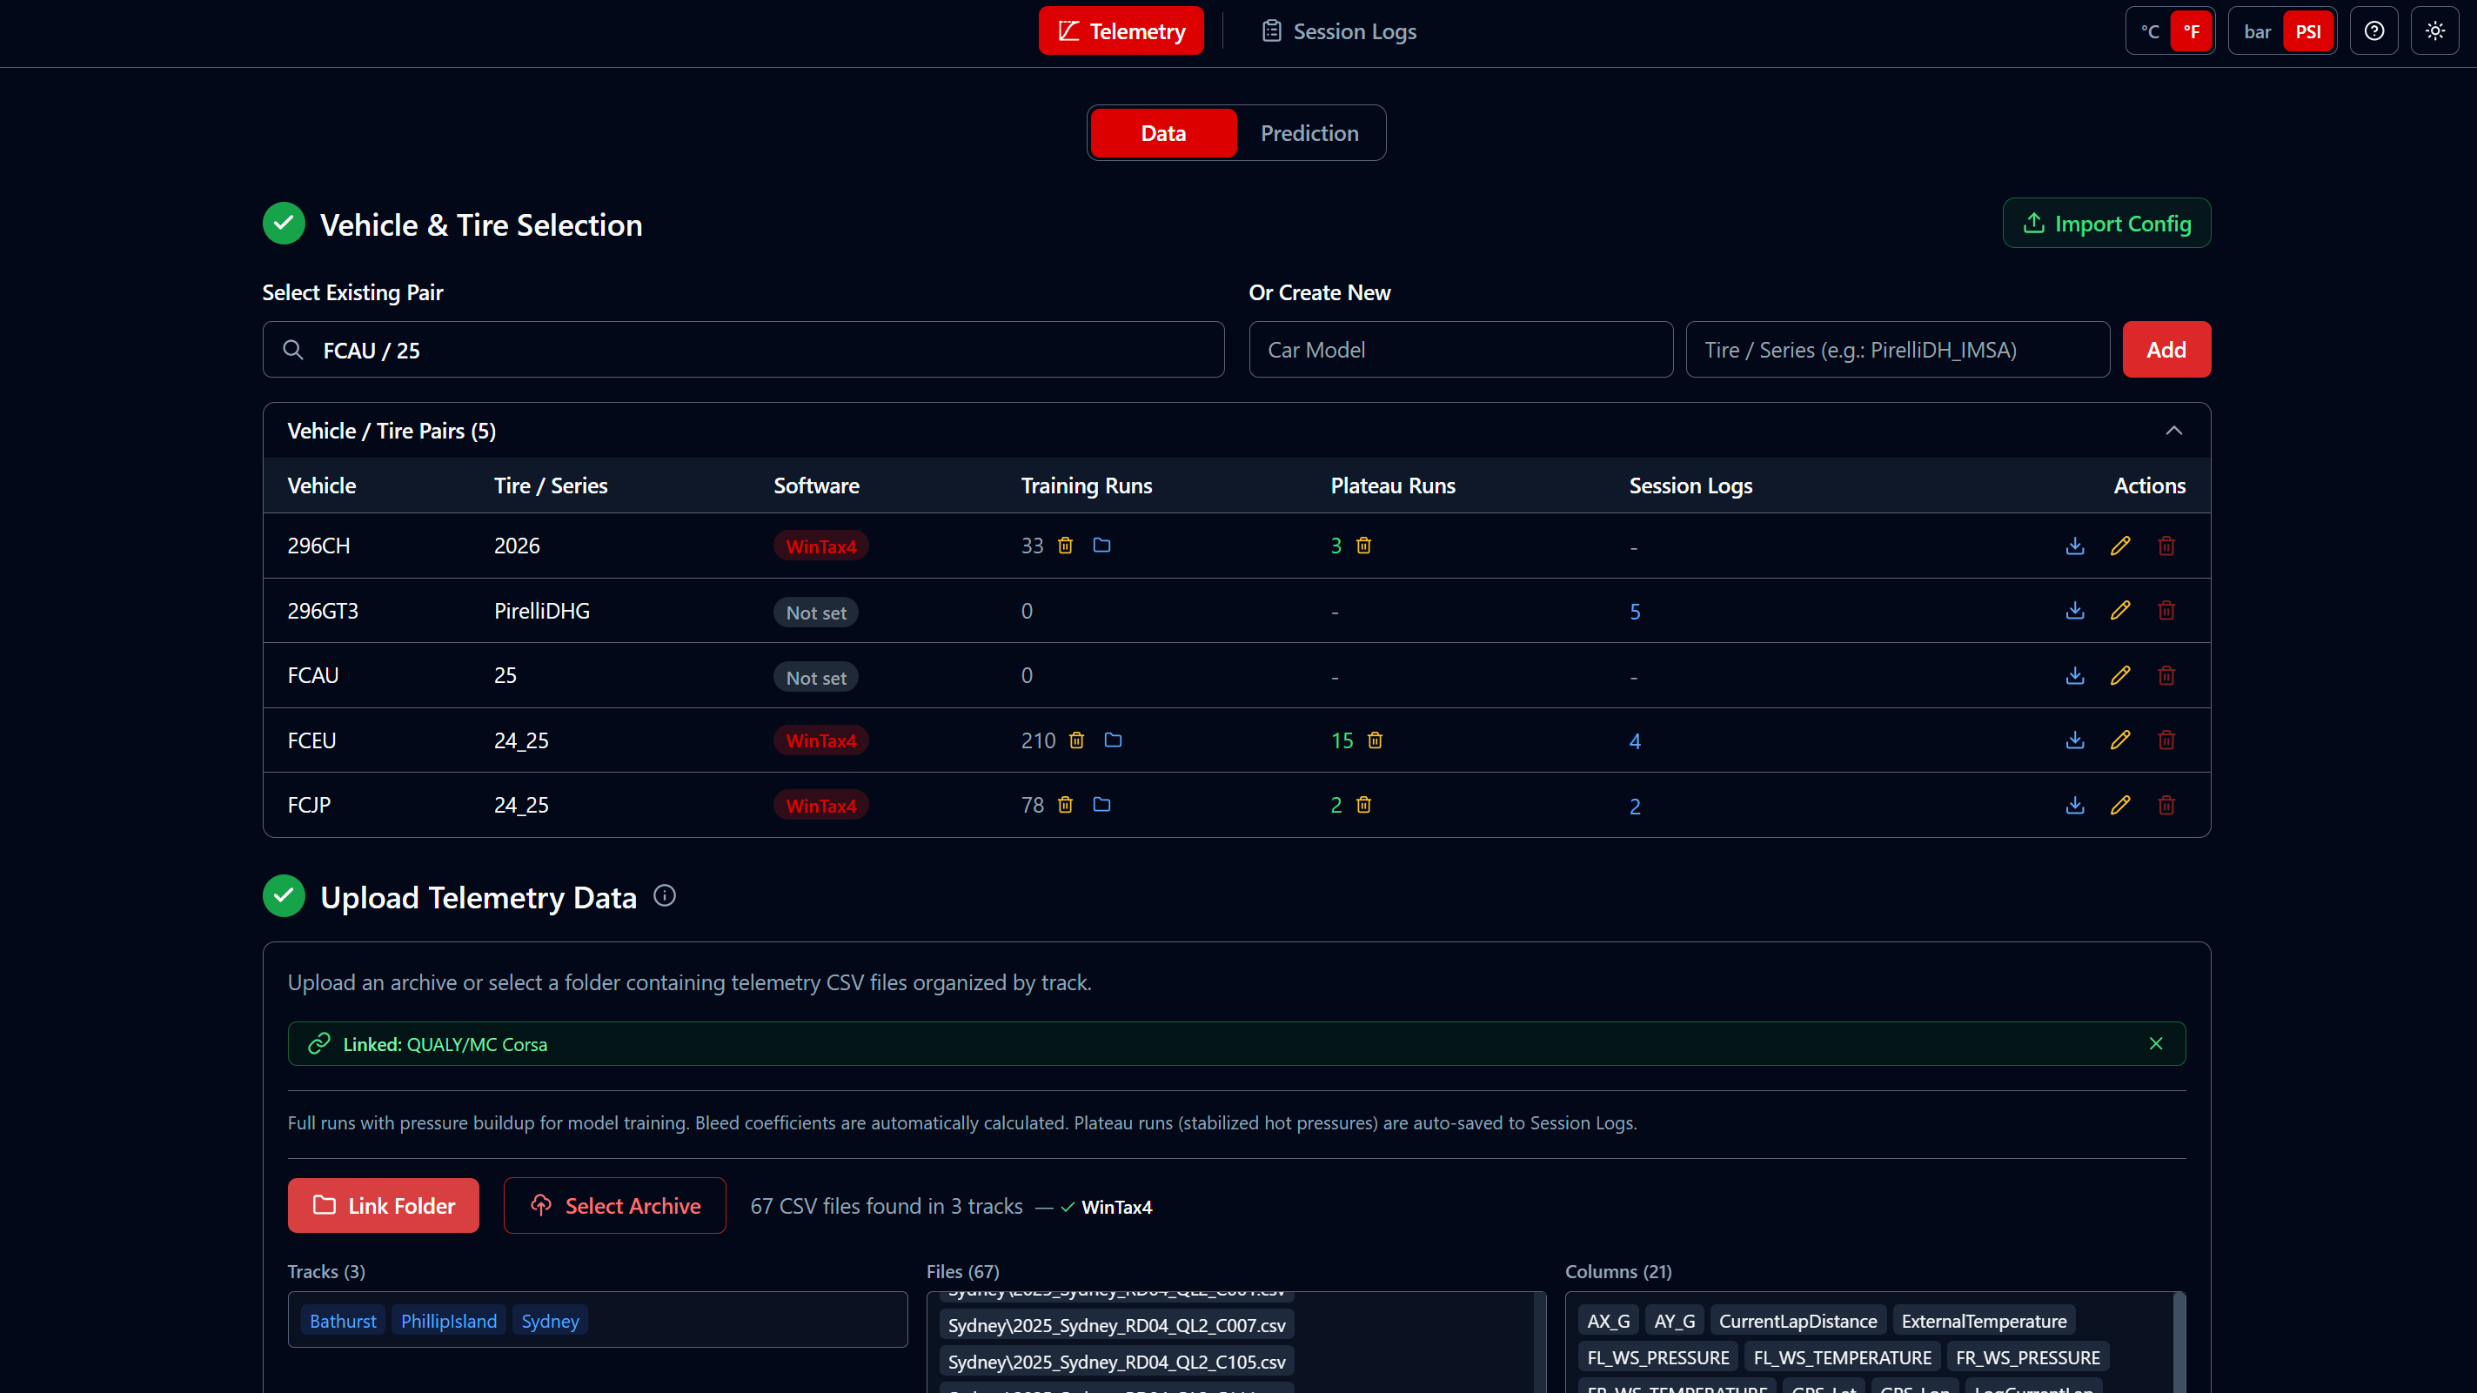The image size is (2477, 1393).
Task: Delete the FCAU 25 pair
Action: click(2166, 676)
